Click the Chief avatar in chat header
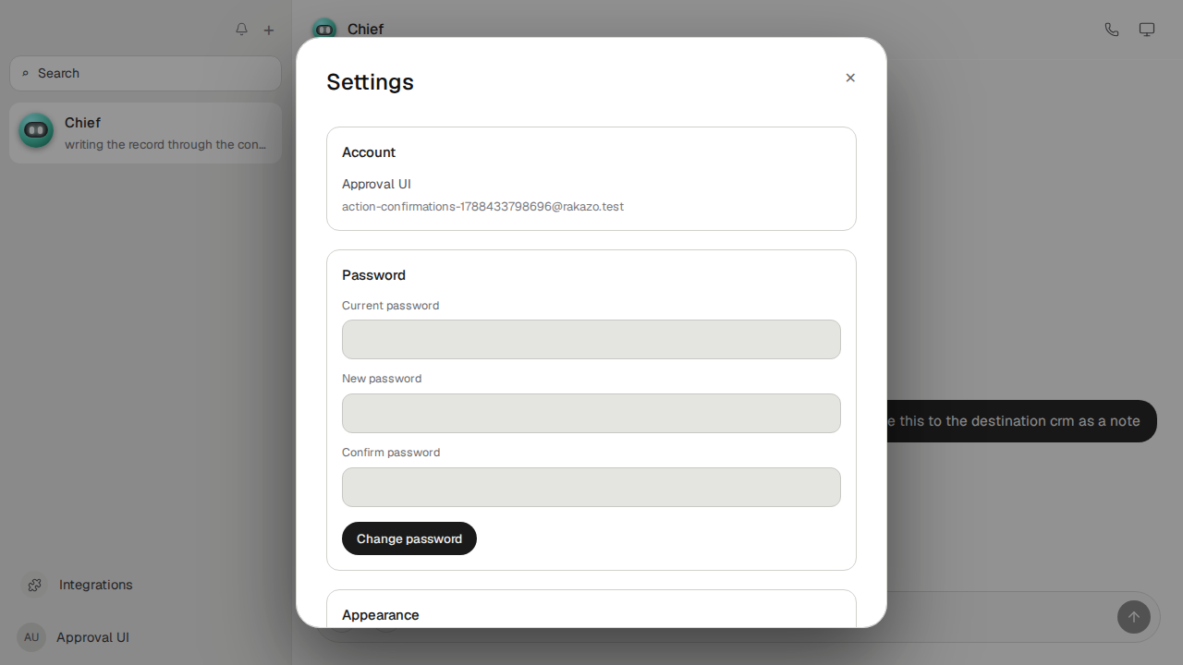This screenshot has height=665, width=1183. [x=323, y=28]
